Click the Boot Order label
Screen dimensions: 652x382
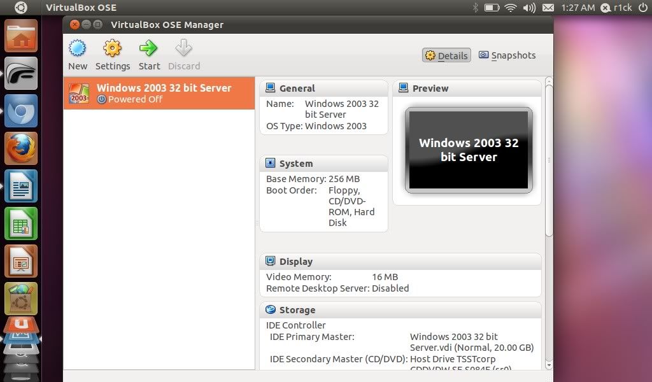coord(291,190)
